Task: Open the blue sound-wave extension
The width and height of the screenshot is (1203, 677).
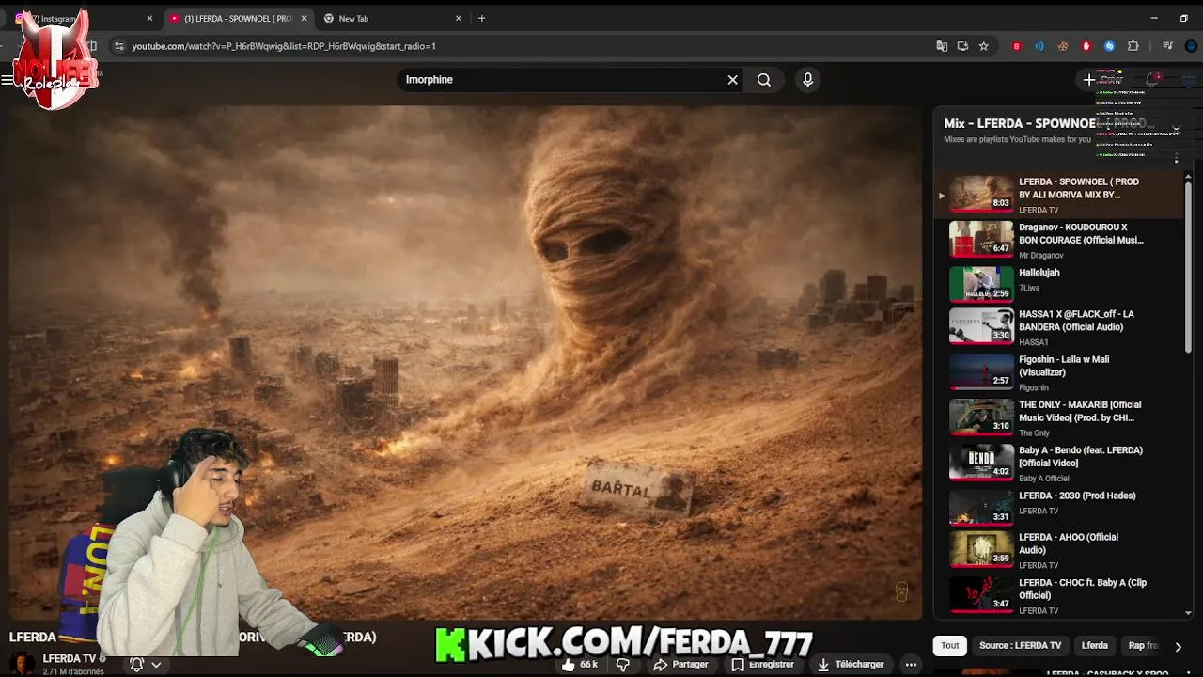Action: click(1039, 45)
